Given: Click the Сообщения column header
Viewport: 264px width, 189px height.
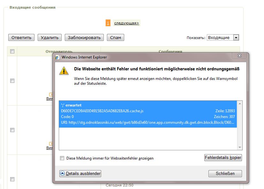Looking at the screenshot, I should click(170, 51).
